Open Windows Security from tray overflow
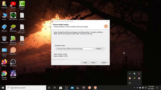 click(x=134, y=73)
